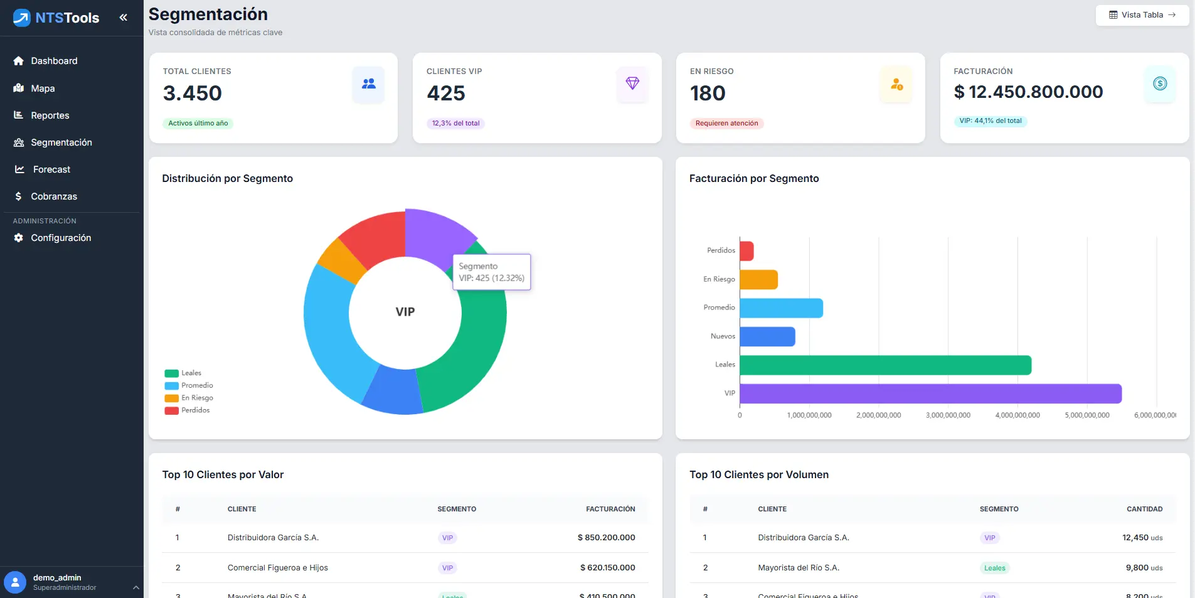Image resolution: width=1195 pixels, height=598 pixels.
Task: Click the purple VIP bar in chart
Action: tap(930, 393)
